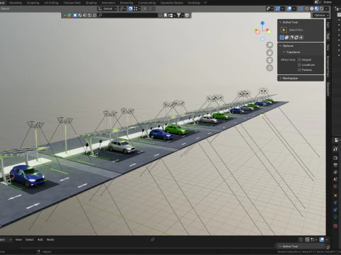Screen dimensions: 341x255
Task: Open the Add menu in node editor
Action: click(40, 239)
